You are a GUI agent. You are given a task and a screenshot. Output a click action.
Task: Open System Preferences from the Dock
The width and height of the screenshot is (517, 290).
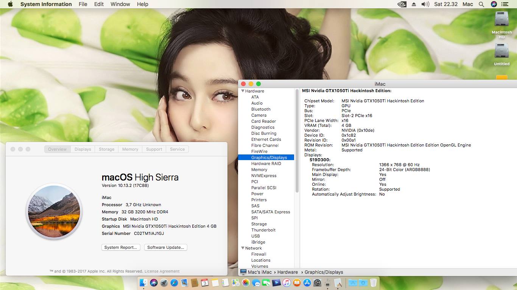[317, 282]
